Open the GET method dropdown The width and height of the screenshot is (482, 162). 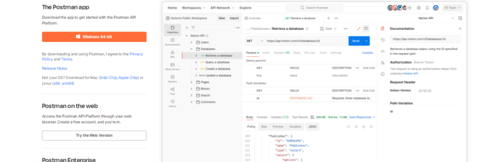255,41
